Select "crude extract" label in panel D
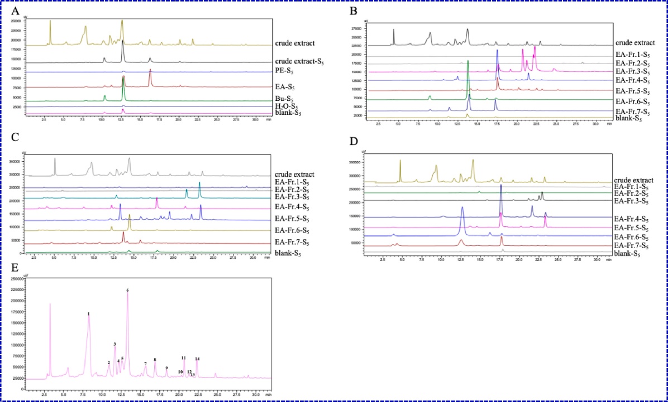 click(634, 180)
